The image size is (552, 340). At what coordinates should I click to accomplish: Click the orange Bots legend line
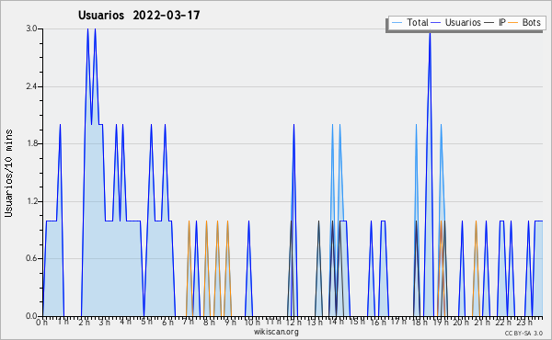[513, 23]
